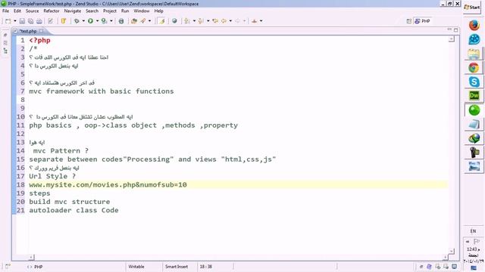Click the Previous Annotation icon

tap(201, 21)
